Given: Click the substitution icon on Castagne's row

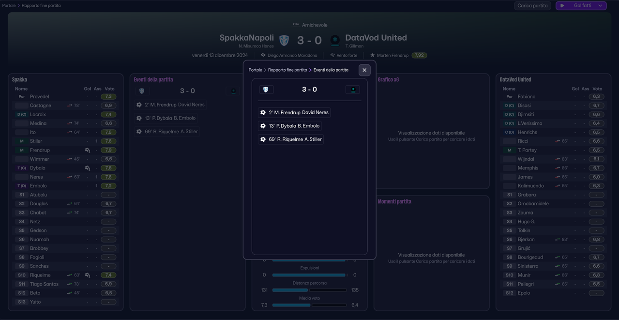Looking at the screenshot, I should (70, 106).
